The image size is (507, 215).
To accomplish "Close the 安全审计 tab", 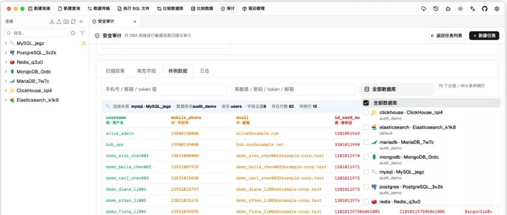I will click(135, 22).
